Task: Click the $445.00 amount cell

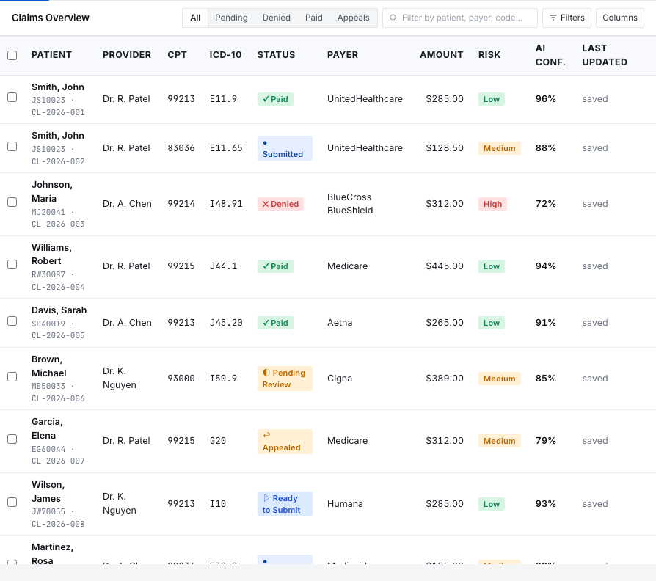Action: pyautogui.click(x=445, y=266)
